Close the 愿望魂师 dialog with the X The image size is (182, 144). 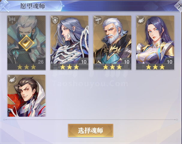[179, 6]
